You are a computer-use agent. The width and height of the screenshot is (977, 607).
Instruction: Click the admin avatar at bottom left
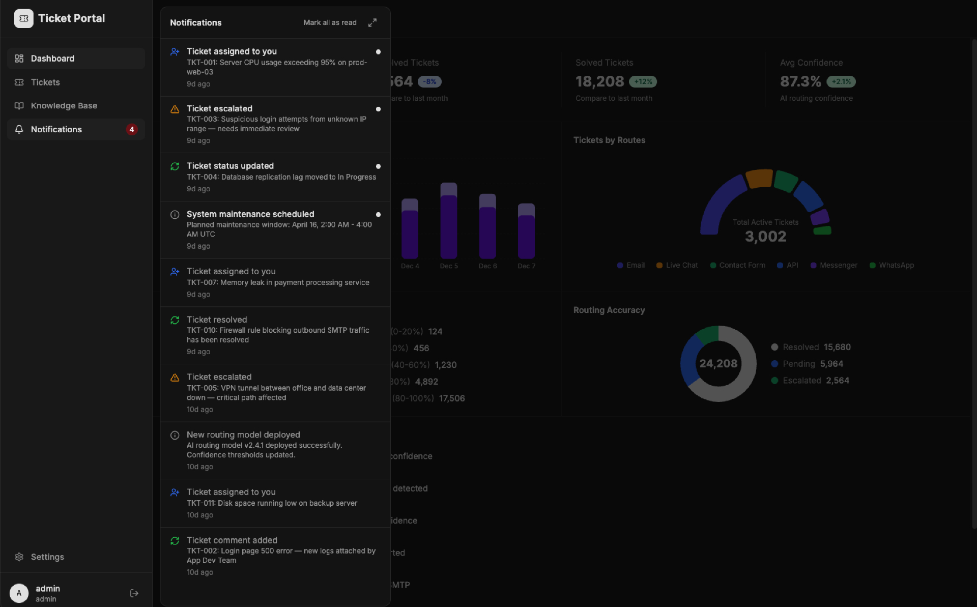[19, 593]
